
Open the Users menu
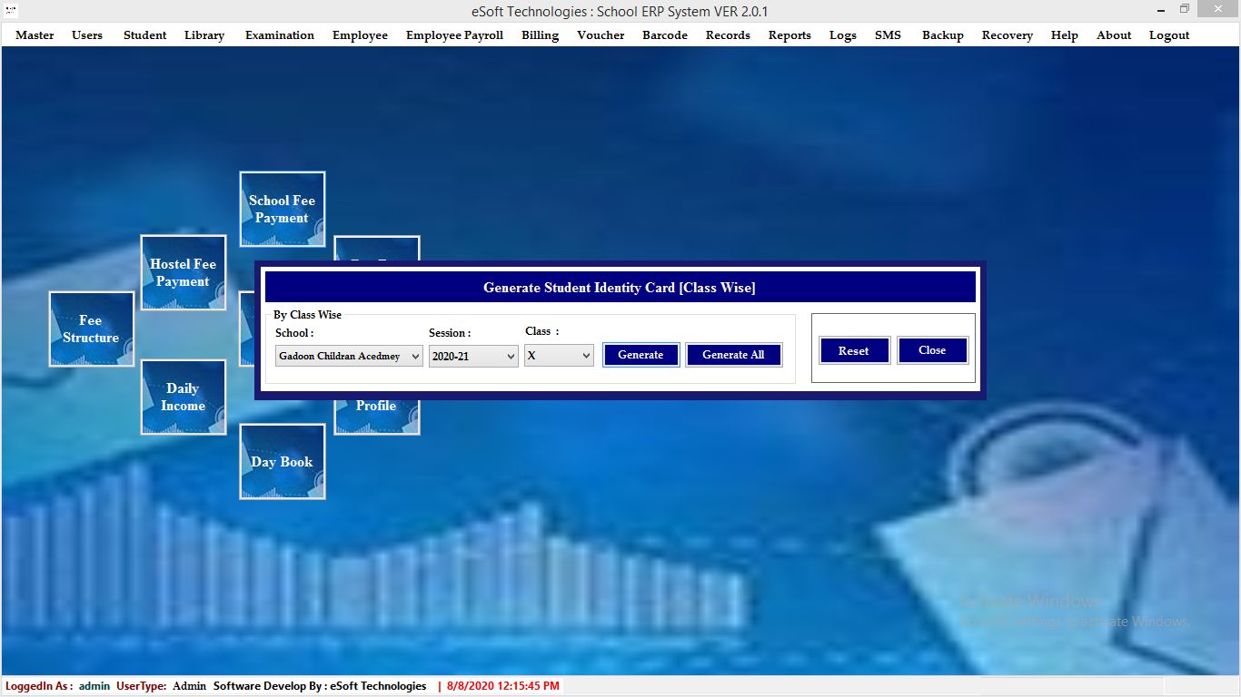[x=87, y=35]
